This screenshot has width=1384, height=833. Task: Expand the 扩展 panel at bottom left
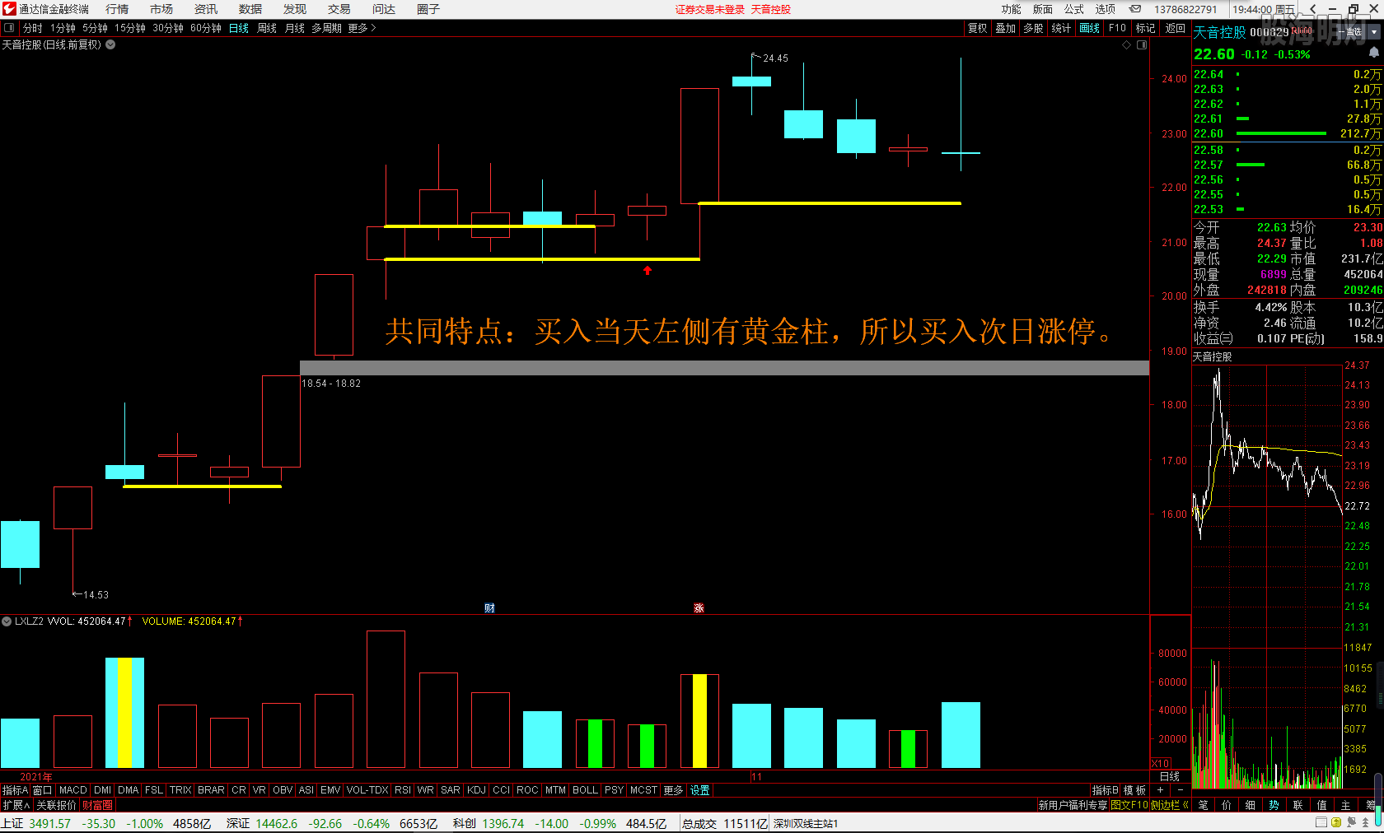tap(16, 805)
